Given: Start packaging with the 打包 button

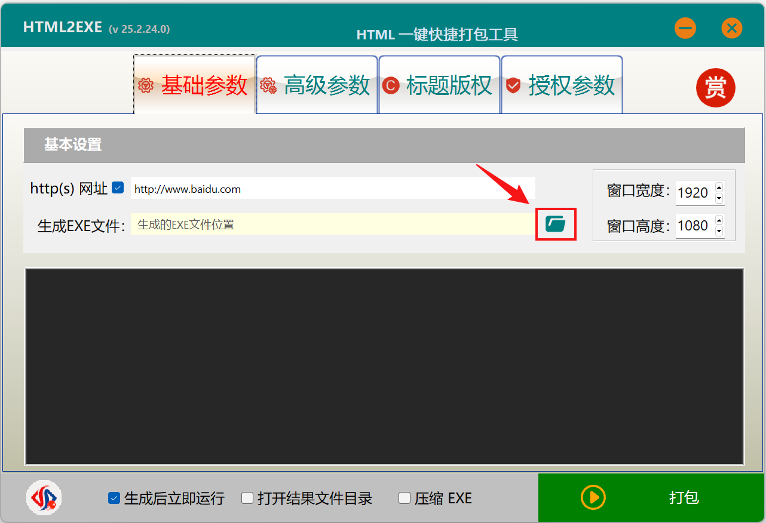Looking at the screenshot, I should pyautogui.click(x=652, y=497).
